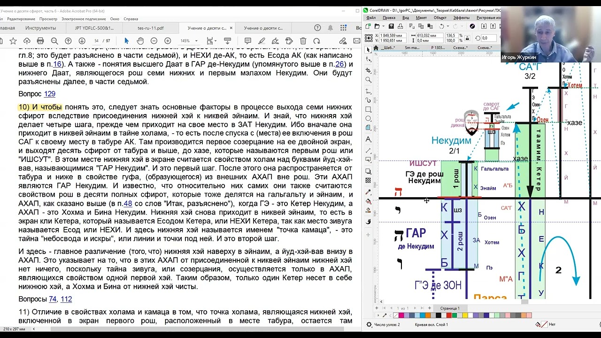Go to next page with down arrow
601x338 pixels.
81,41
